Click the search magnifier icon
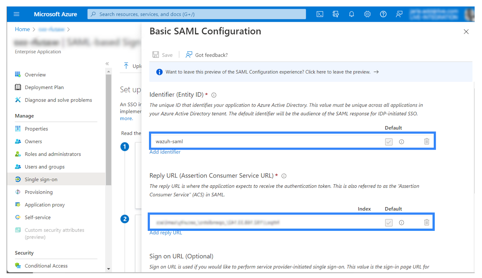This screenshot has width=482, height=278. point(93,14)
